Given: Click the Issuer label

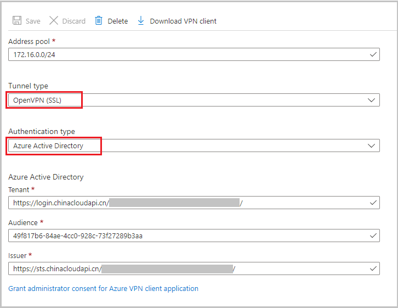Looking at the screenshot, I should tap(17, 256).
